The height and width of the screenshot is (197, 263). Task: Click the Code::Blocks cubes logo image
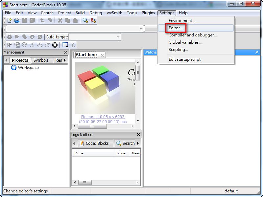point(105,88)
